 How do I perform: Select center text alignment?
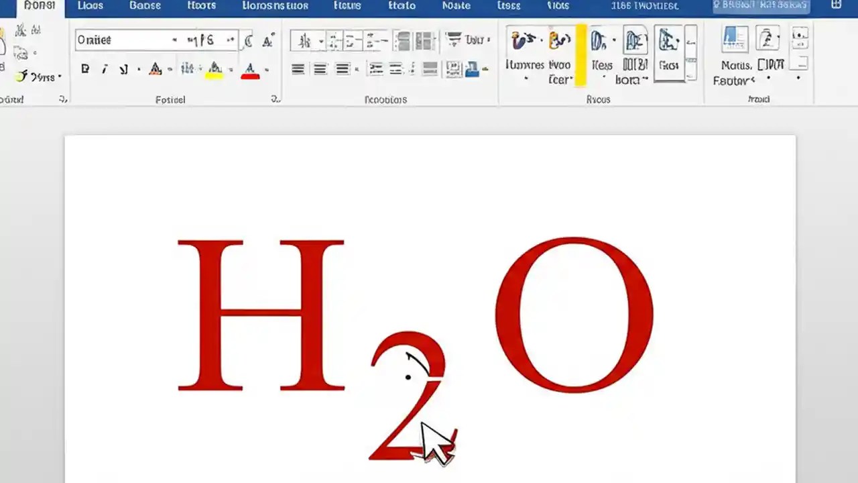coord(320,68)
